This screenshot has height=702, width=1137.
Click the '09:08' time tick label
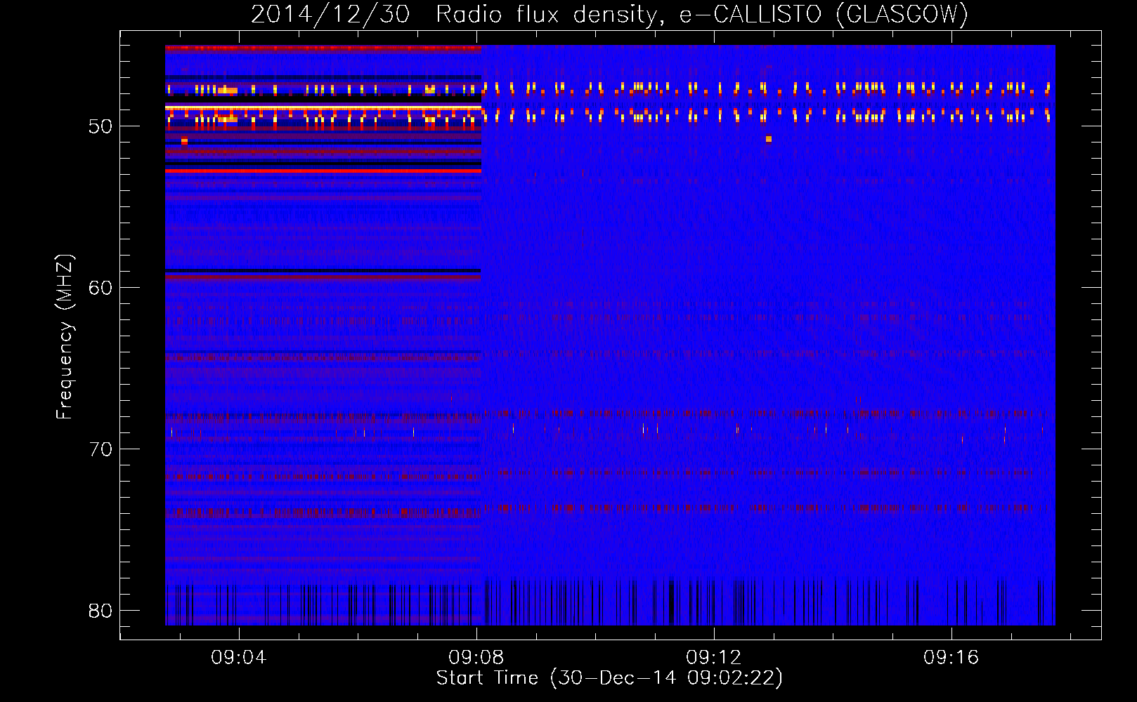pos(476,658)
